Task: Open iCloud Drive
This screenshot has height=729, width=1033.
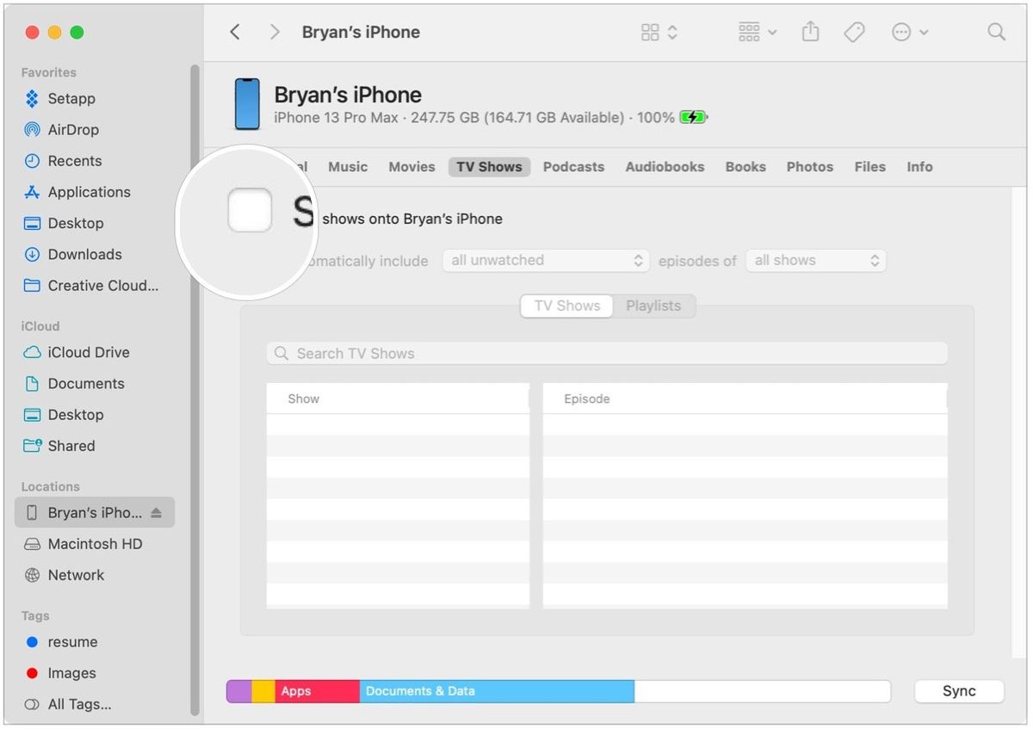Action: [x=87, y=352]
